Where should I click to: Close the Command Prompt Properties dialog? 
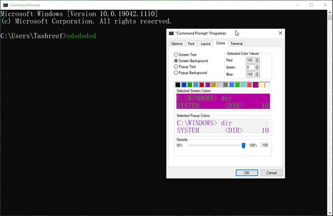(x=280, y=33)
